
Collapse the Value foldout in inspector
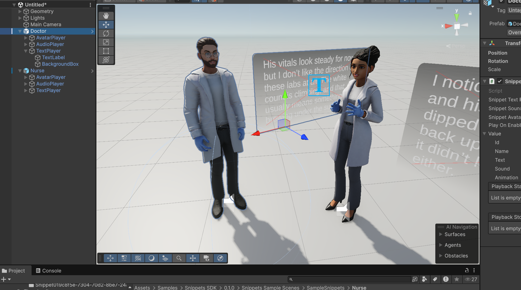point(484,134)
